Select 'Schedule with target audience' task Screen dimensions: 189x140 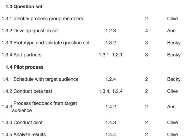(x=46, y=79)
